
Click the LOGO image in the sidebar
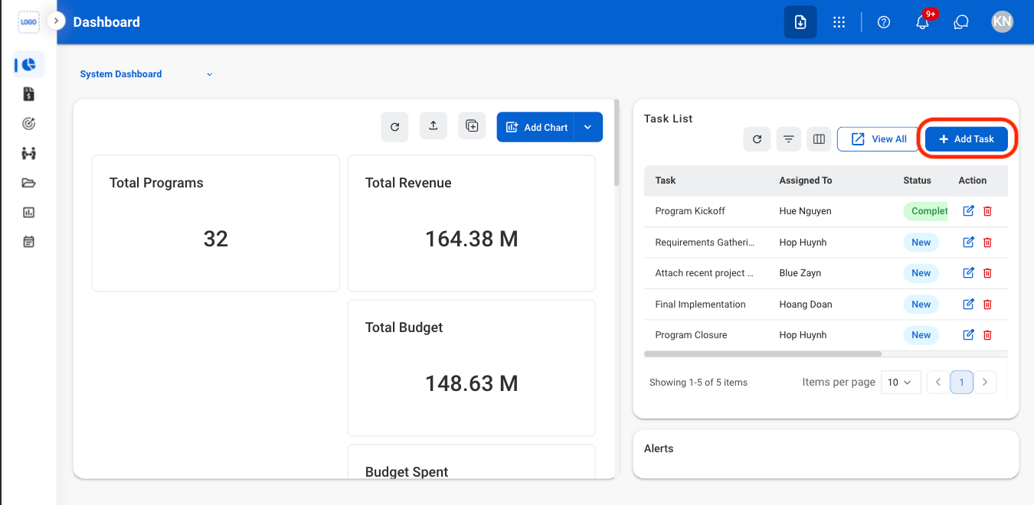[x=28, y=22]
